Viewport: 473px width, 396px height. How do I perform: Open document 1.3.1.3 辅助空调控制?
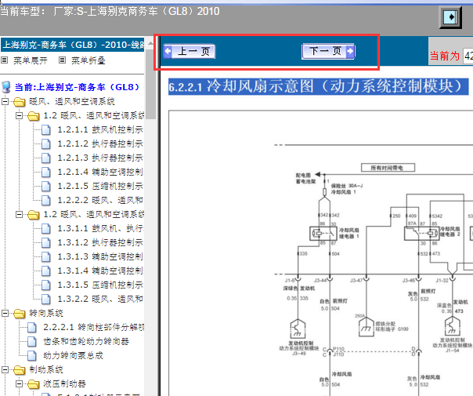(x=100, y=256)
